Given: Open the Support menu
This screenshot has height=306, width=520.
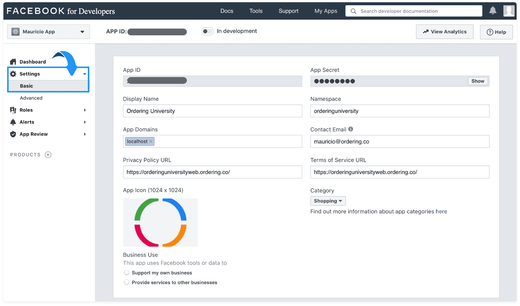Looking at the screenshot, I should click(289, 11).
